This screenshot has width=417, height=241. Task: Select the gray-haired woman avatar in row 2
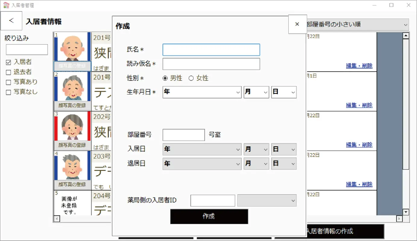pyautogui.click(x=72, y=86)
